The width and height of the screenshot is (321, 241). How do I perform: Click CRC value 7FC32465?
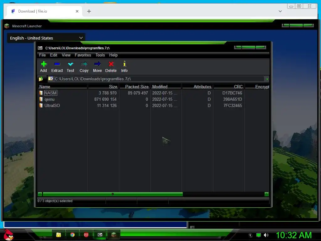click(233, 106)
